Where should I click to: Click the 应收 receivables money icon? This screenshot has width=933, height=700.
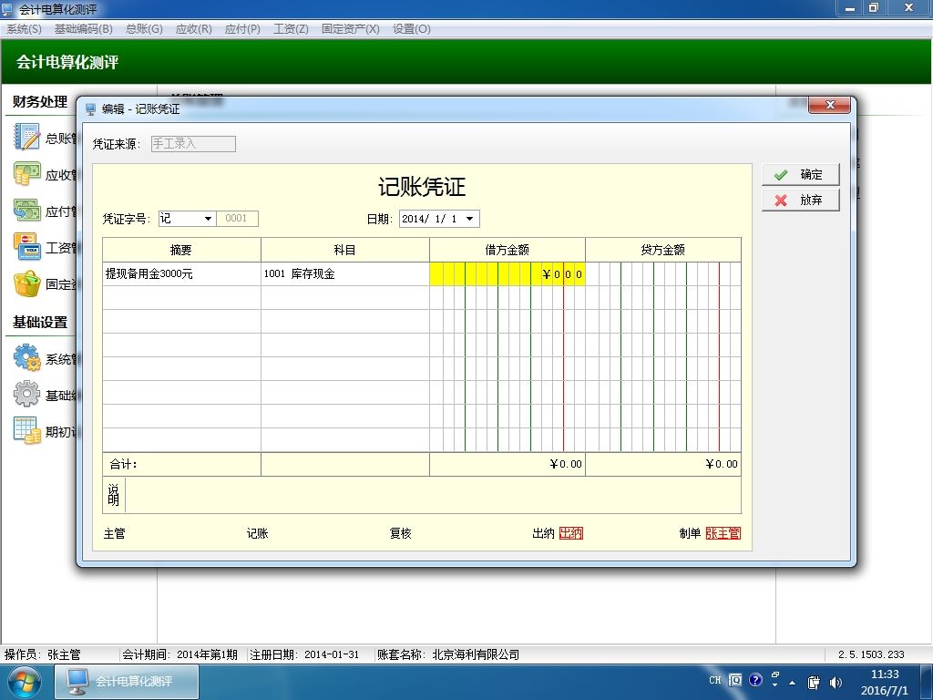[26, 174]
